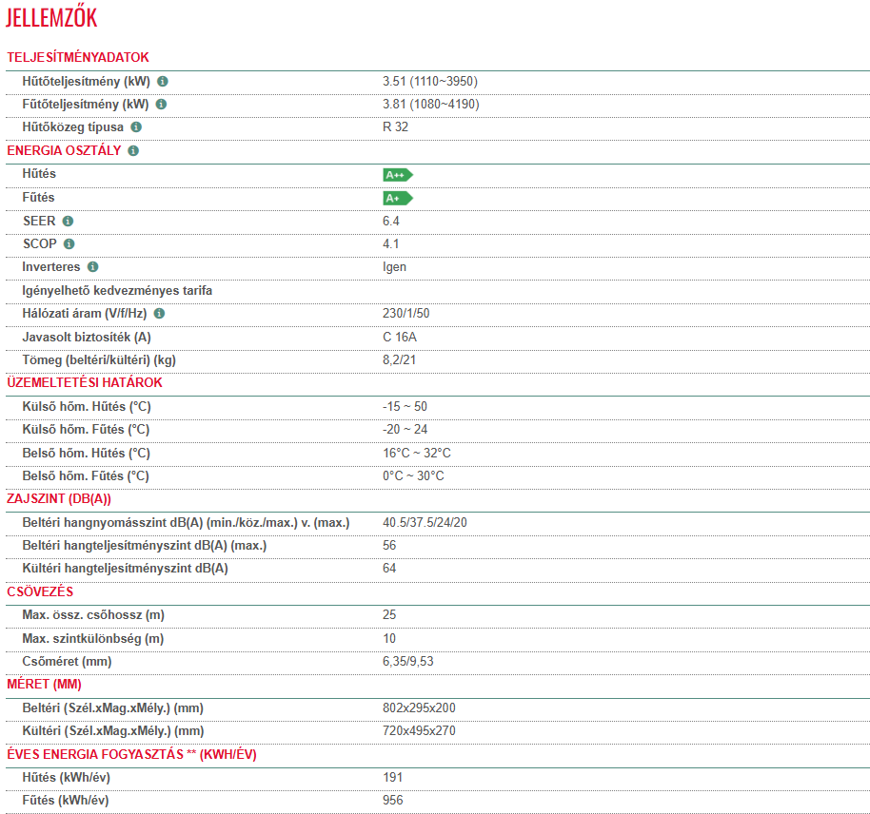Image resolution: width=870 pixels, height=814 pixels.
Task: Click the SCOP info icon
Action: pos(69,244)
